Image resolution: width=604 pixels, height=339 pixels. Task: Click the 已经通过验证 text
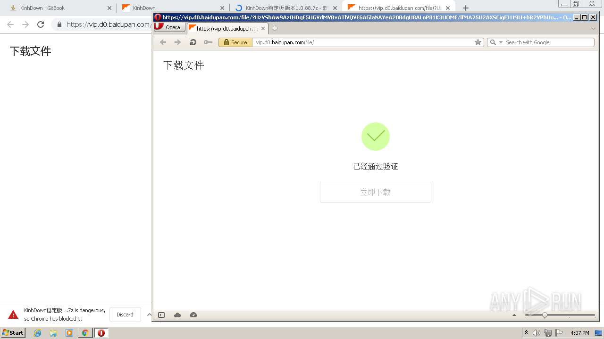point(376,166)
